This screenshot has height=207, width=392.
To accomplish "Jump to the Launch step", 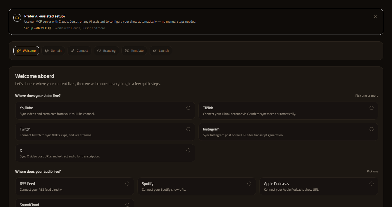I will tap(161, 51).
